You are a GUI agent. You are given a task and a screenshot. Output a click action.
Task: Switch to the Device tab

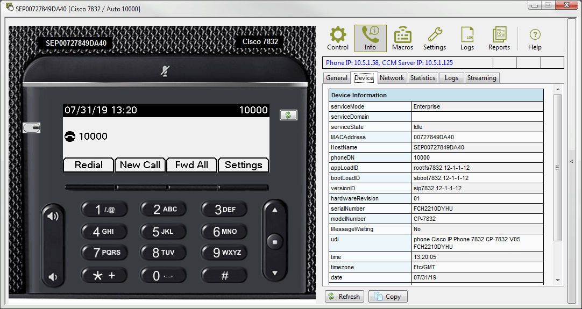click(364, 77)
